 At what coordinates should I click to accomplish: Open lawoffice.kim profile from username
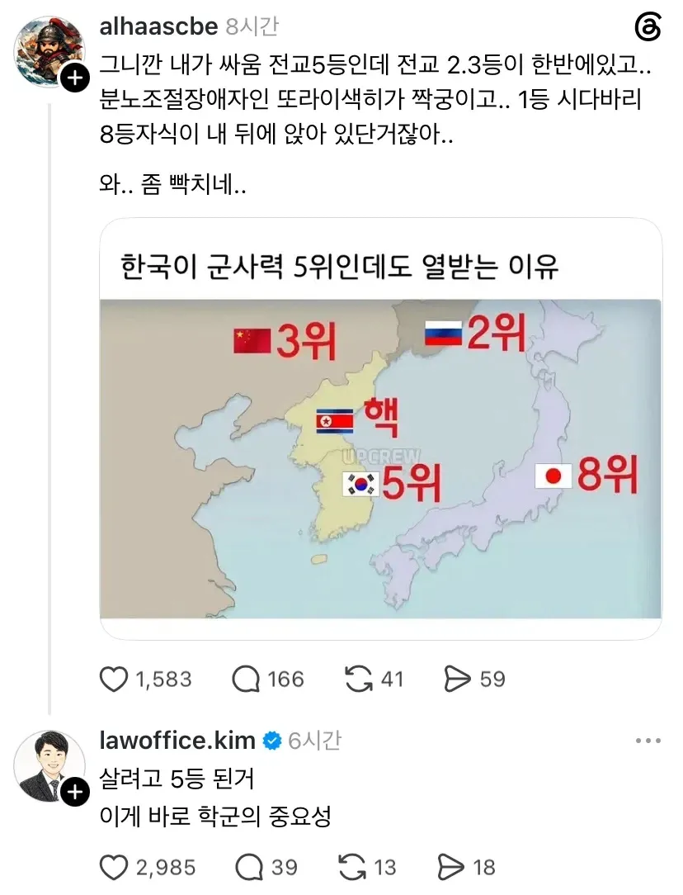point(177,741)
